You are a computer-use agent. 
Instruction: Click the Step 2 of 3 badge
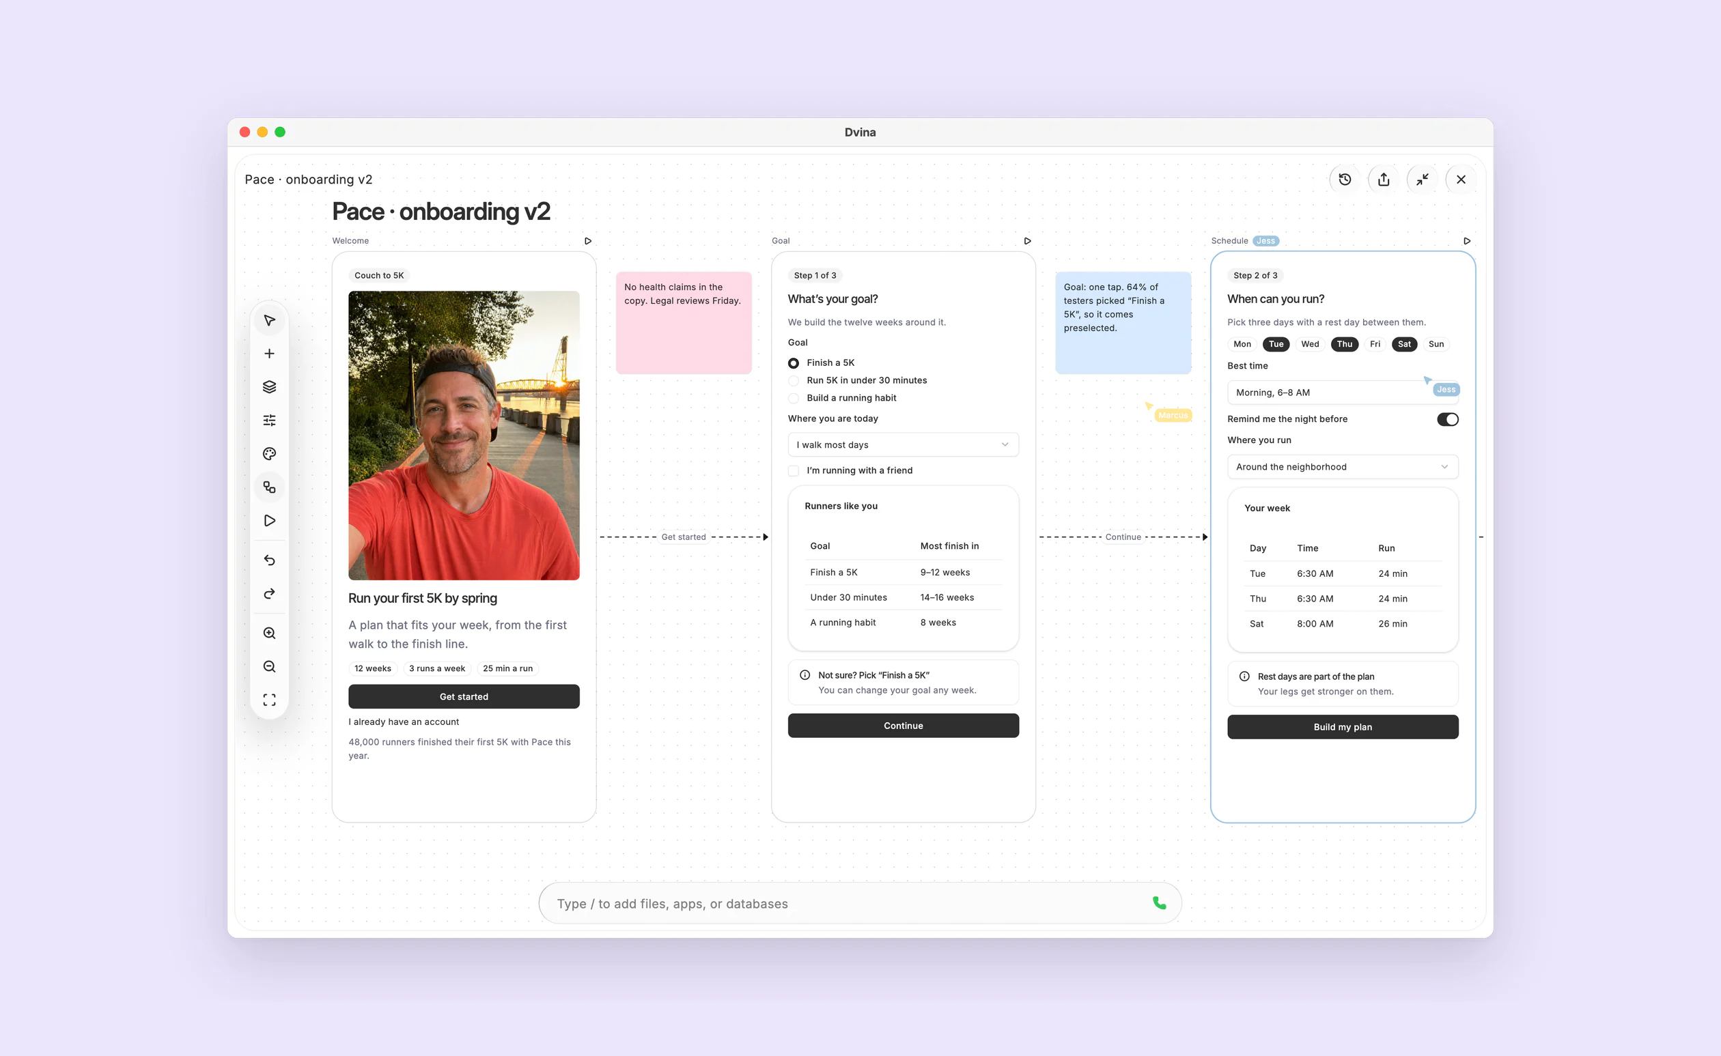(x=1255, y=276)
